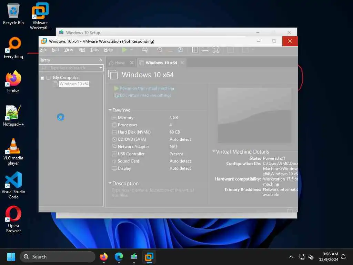353x265 pixels.
Task: Select VMware Workstation desktop shortcut
Action: (40, 16)
